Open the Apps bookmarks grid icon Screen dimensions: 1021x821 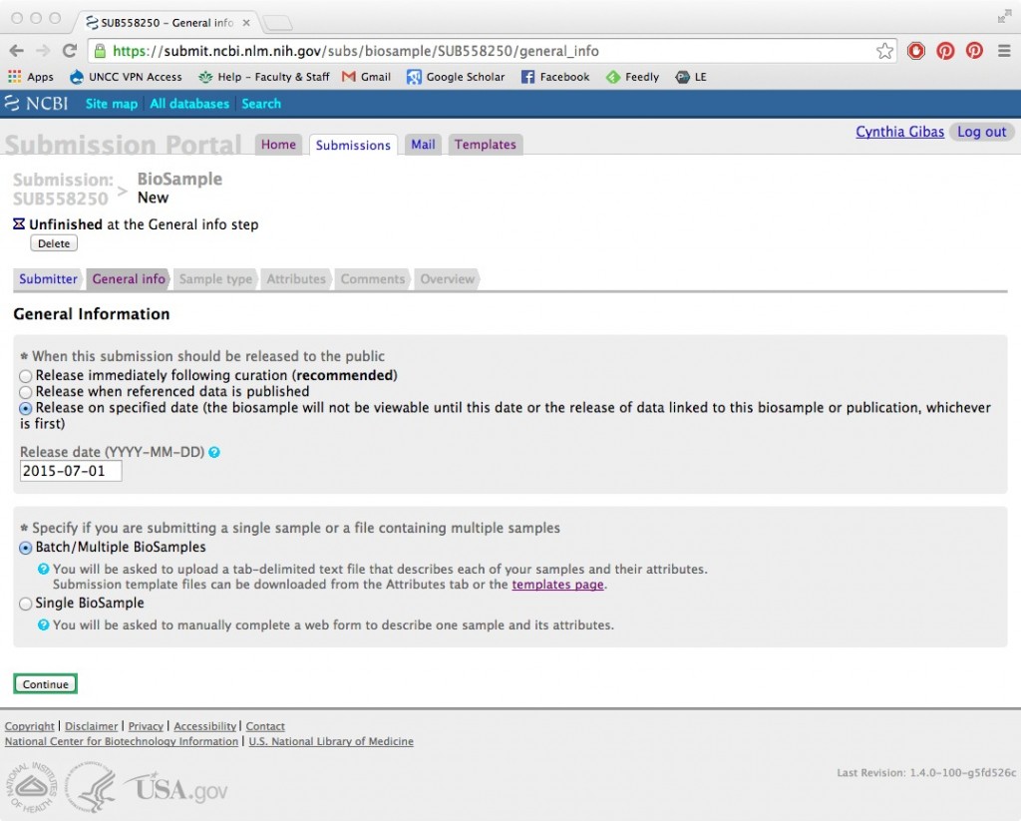tap(14, 77)
